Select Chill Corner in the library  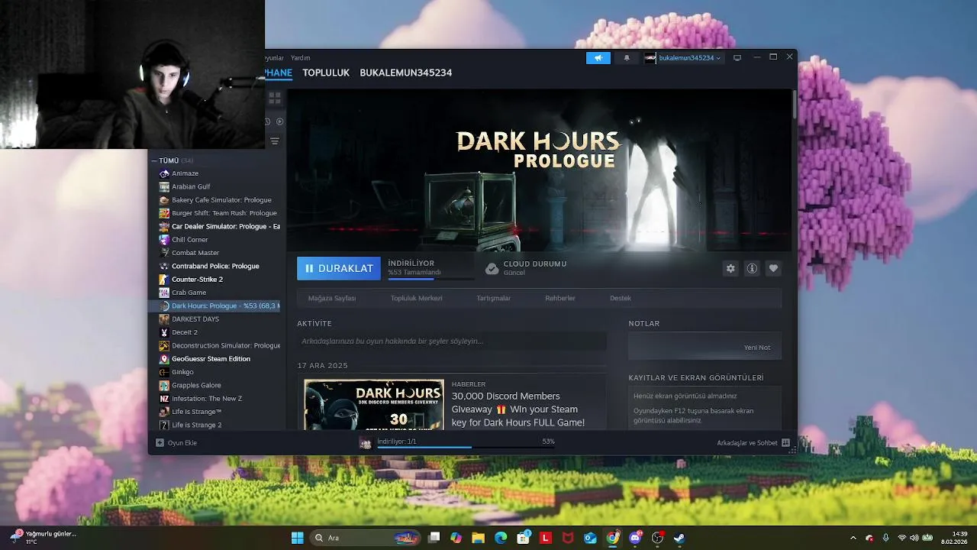tap(189, 240)
